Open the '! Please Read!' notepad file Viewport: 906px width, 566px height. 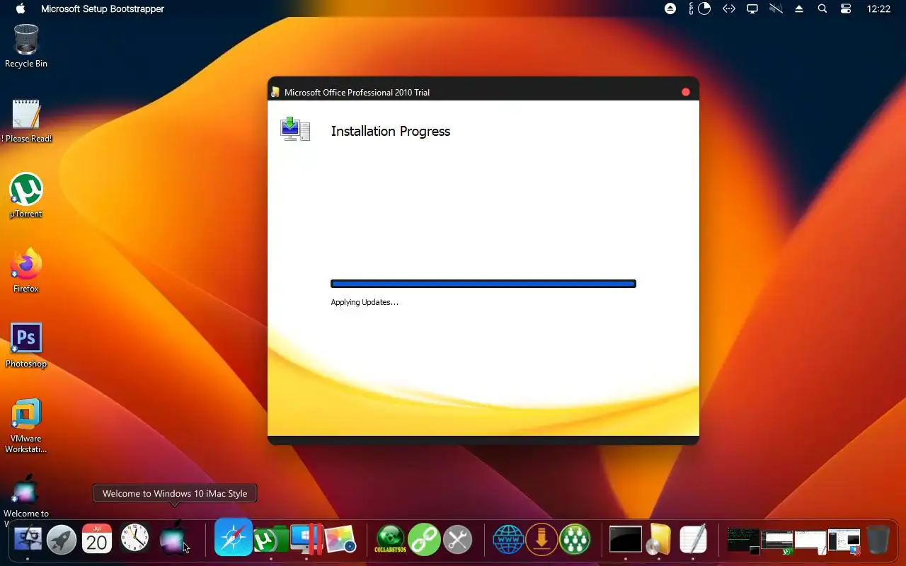[x=26, y=121]
